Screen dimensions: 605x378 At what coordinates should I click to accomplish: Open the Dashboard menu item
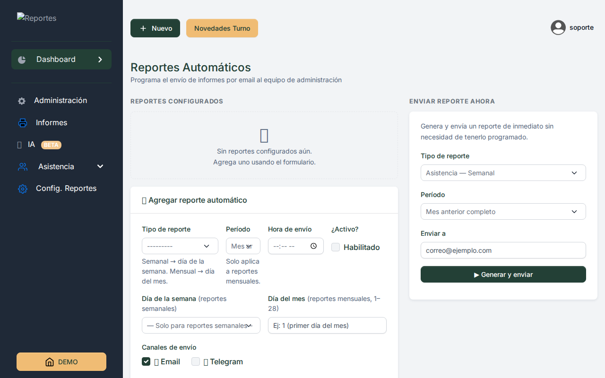tap(61, 60)
